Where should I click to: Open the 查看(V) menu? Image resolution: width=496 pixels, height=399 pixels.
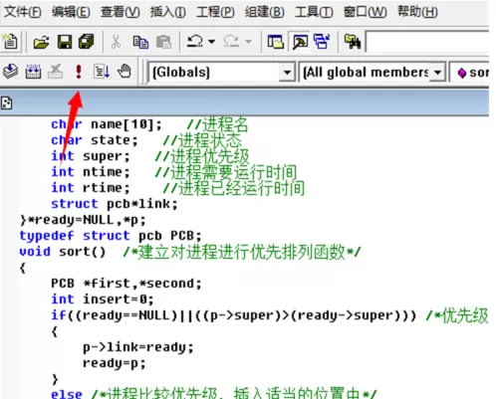coord(121,12)
